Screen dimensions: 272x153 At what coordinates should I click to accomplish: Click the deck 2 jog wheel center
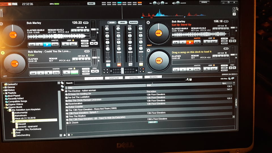[159, 33]
